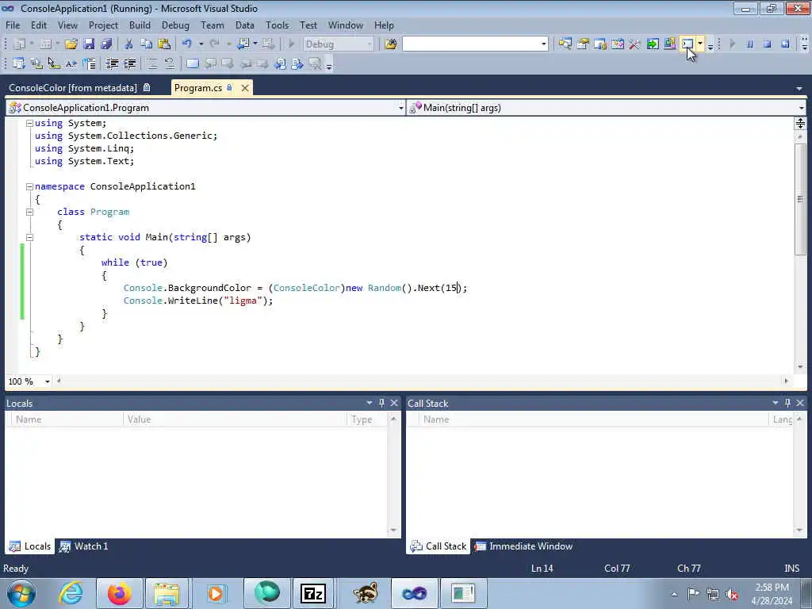Click the Paste clipboard icon
The width and height of the screenshot is (812, 609).
click(164, 44)
